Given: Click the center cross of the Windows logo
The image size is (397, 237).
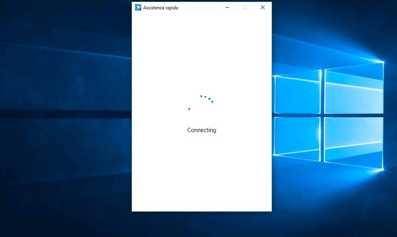Looking at the screenshot, I should (x=322, y=115).
